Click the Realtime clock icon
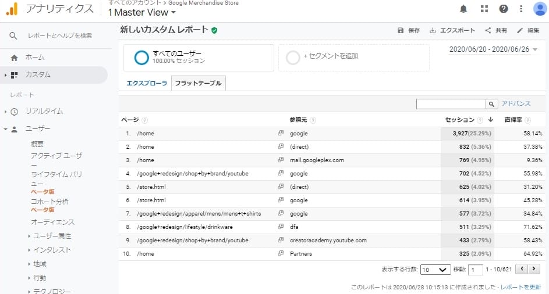Screen dimensions: 549x294 click(x=15, y=112)
